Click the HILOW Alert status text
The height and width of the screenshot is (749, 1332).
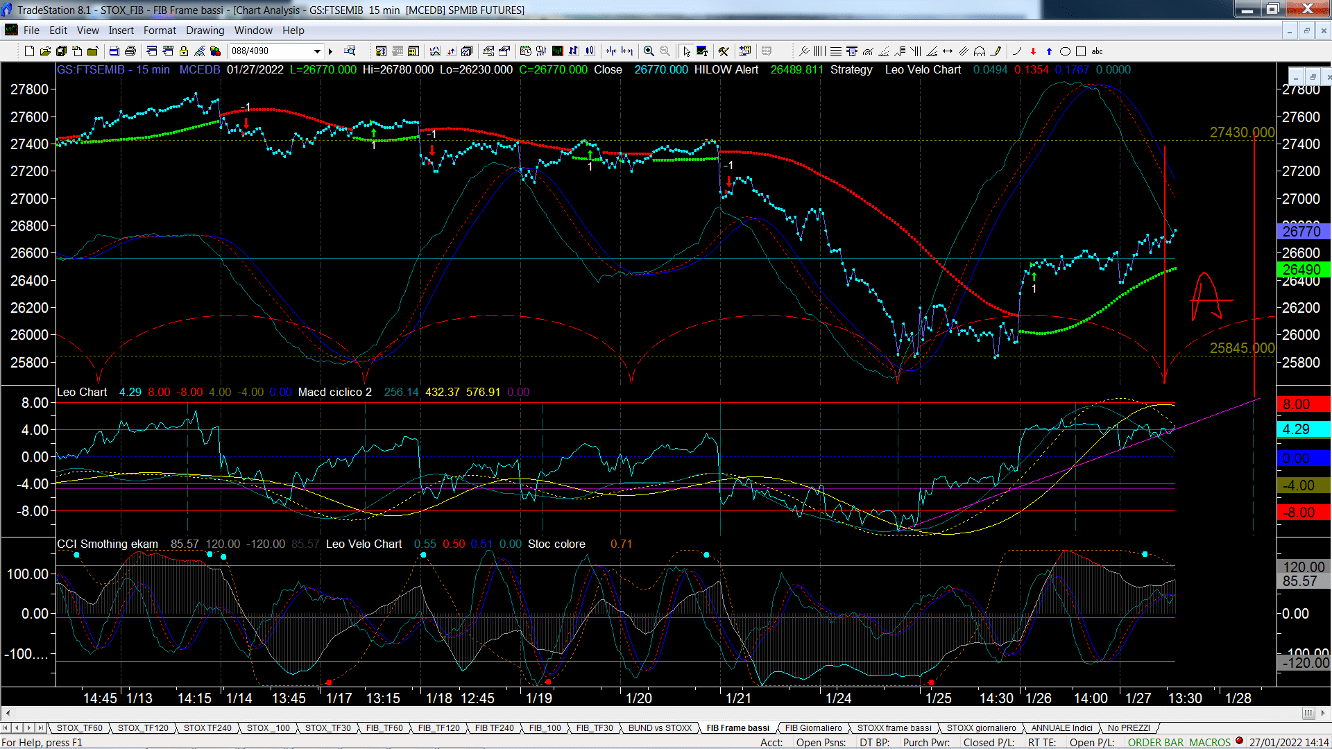tap(726, 69)
